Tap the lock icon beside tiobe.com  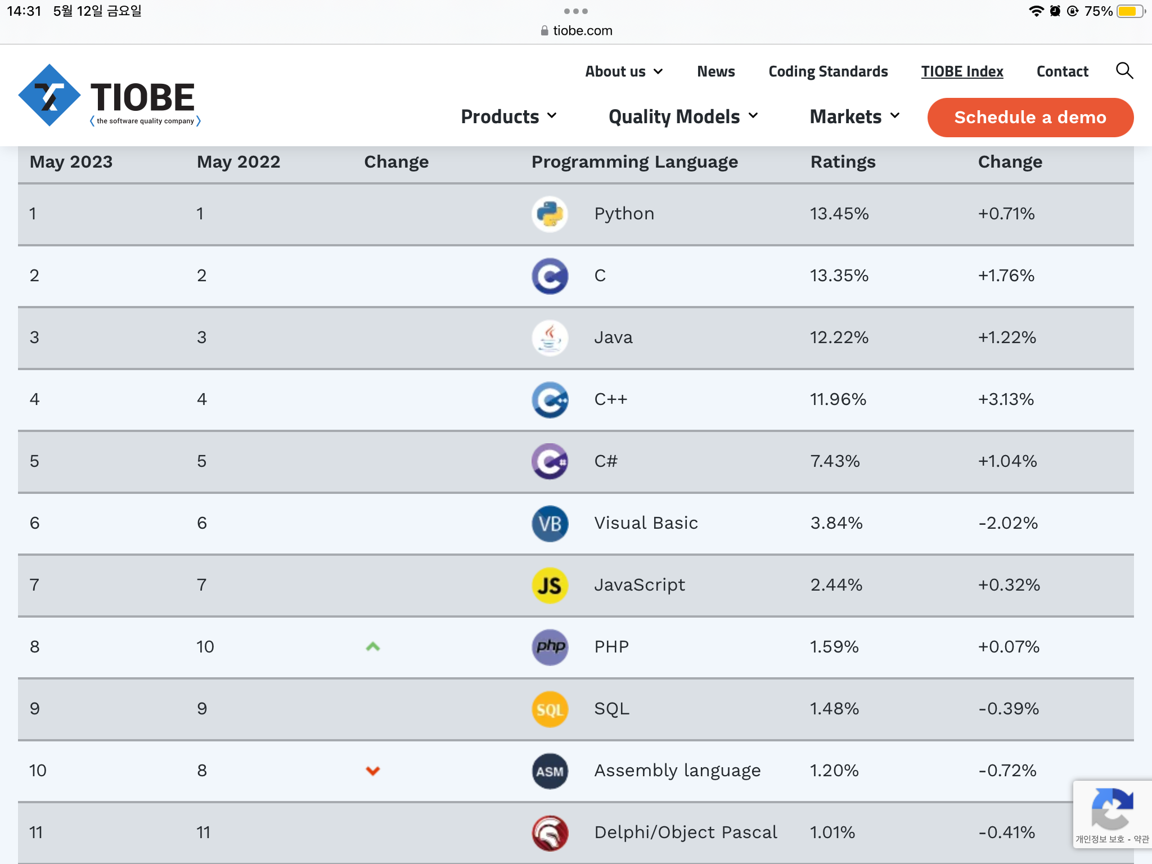(544, 30)
